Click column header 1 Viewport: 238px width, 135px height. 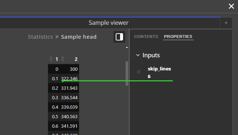tap(57, 59)
